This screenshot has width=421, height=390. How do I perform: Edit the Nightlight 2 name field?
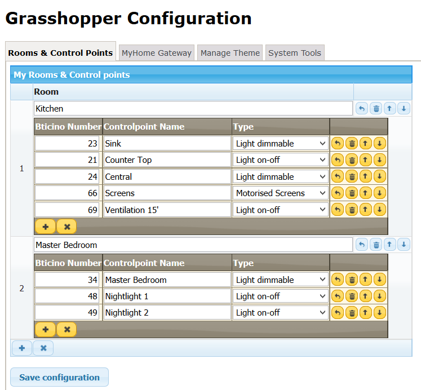(167, 313)
